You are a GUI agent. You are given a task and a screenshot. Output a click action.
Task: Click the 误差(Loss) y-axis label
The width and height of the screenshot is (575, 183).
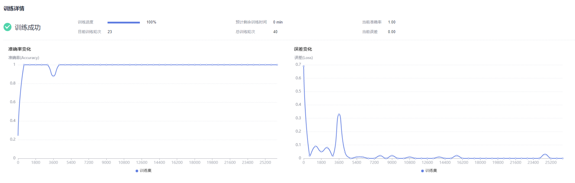pos(304,58)
